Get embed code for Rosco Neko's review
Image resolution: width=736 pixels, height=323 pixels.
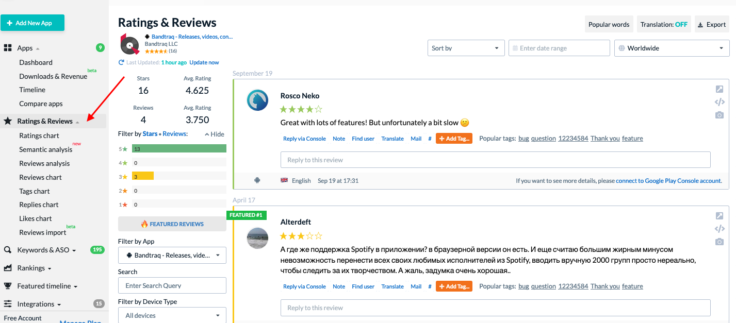coord(719,102)
